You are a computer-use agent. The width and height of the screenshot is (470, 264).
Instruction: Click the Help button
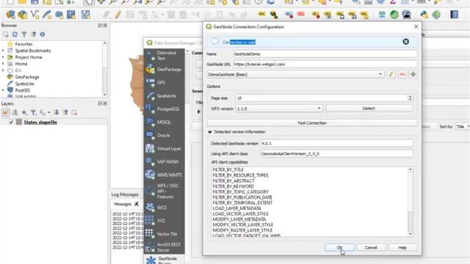(x=402, y=248)
